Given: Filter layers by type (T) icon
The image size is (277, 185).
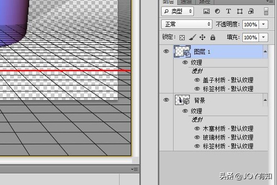Looking at the screenshot, I should coord(229,11).
